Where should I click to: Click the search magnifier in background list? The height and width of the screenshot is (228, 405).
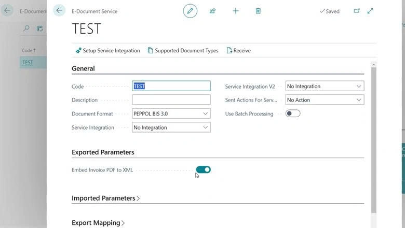[x=26, y=28]
